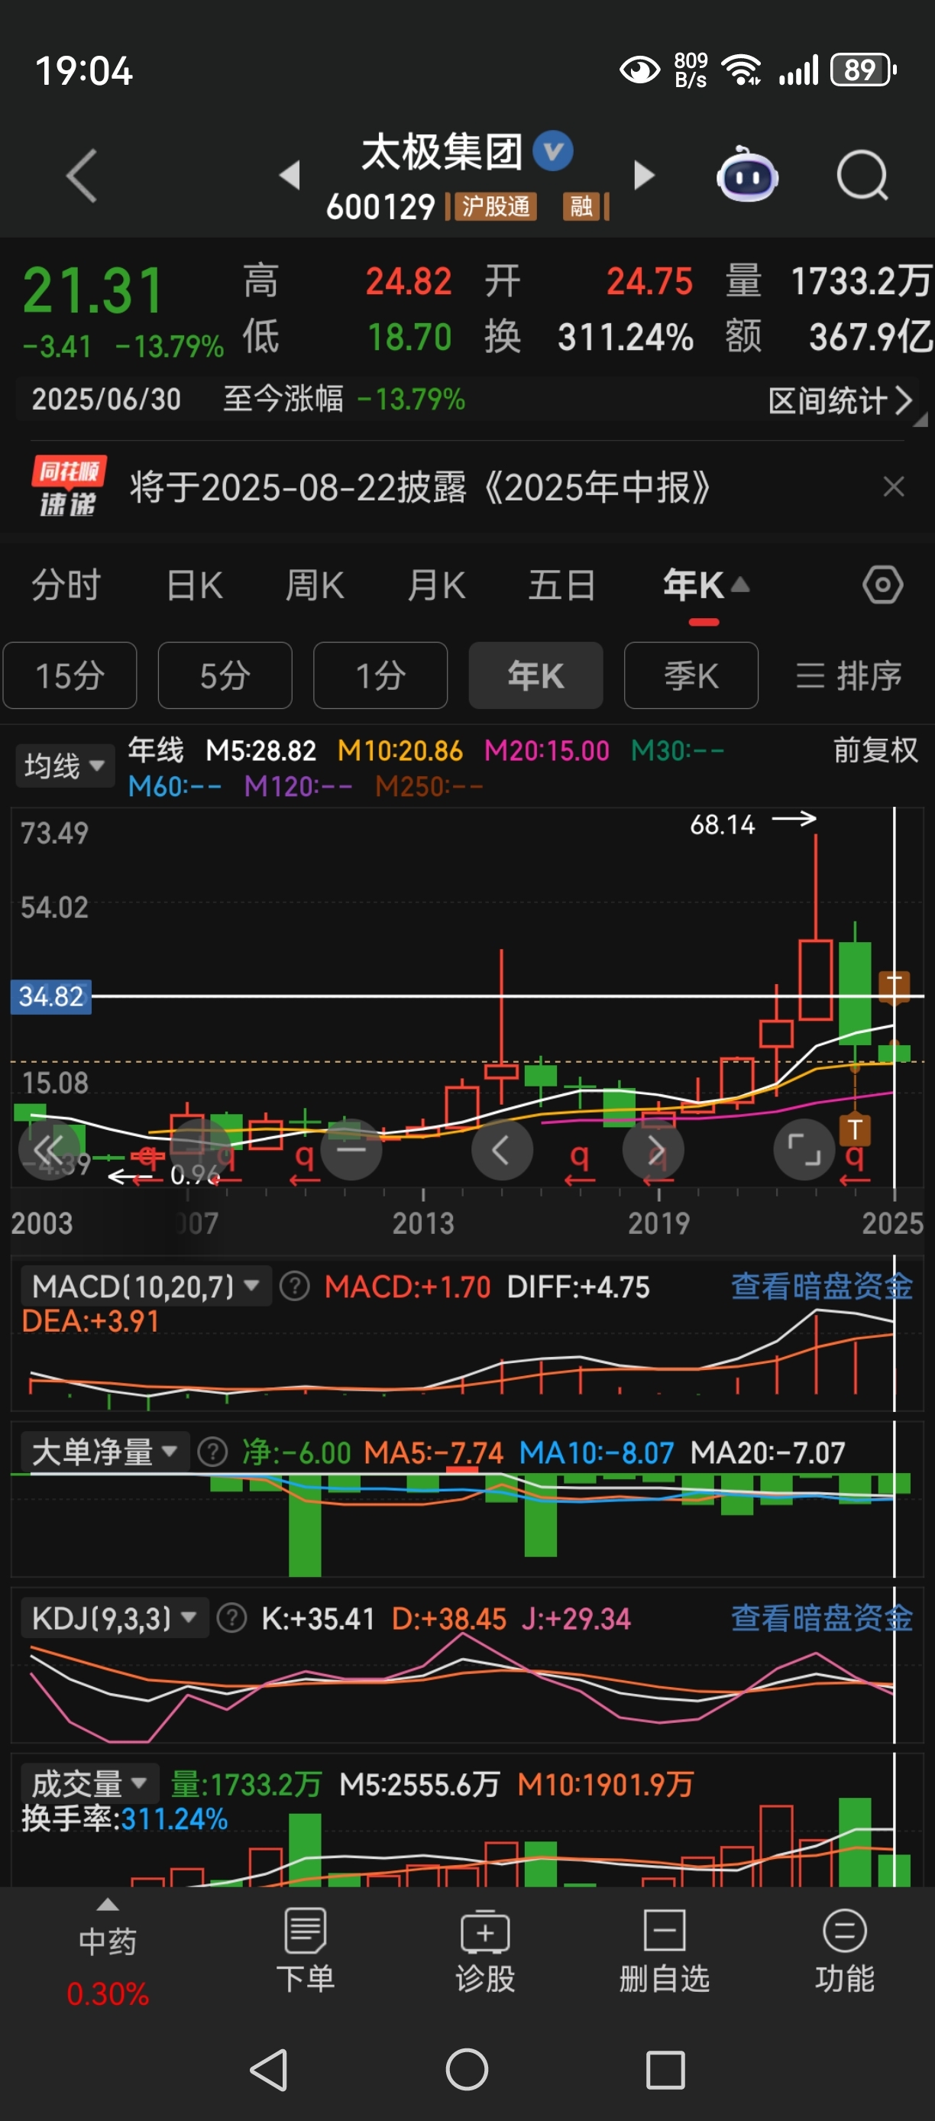Tap the Android recent apps button
The height and width of the screenshot is (2121, 935).
[665, 2070]
